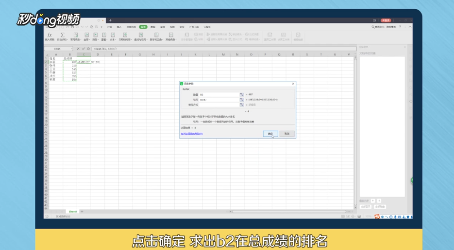Open the 文本 functions dropdown
Viewport: 454px width, 250px height.
point(112,36)
